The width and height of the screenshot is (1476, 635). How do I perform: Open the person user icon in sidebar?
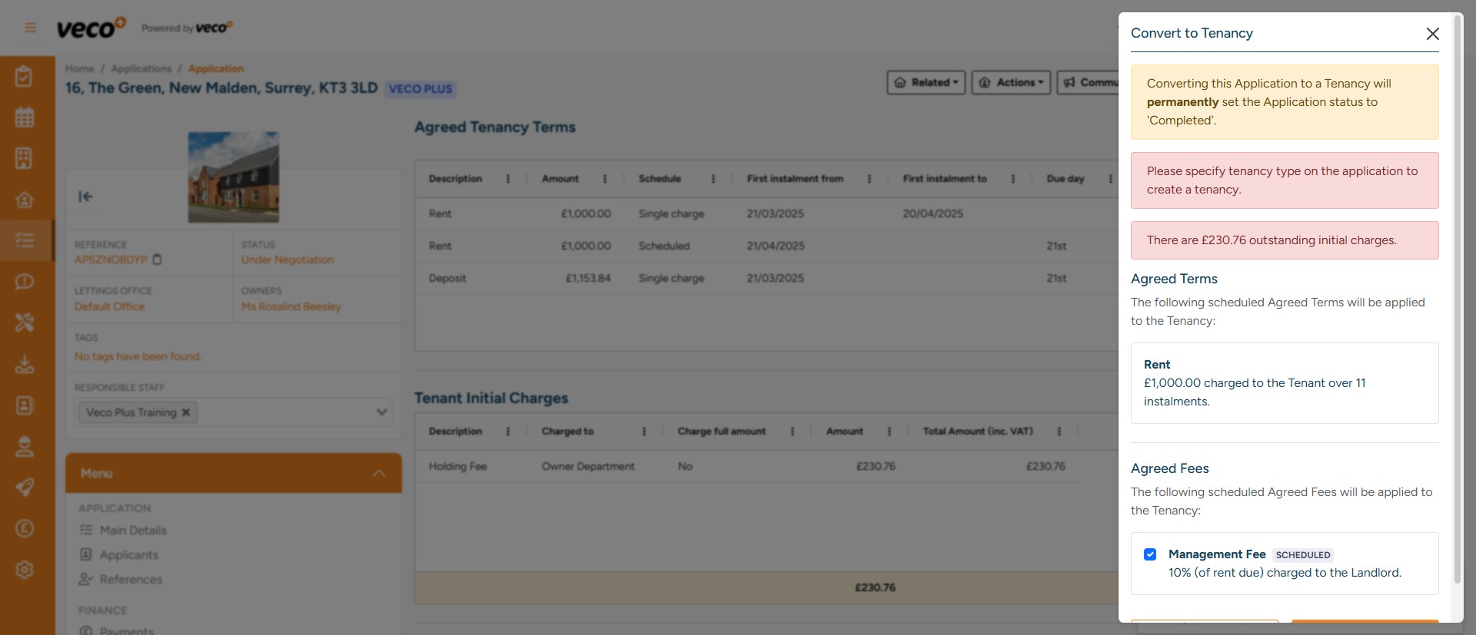[x=25, y=446]
